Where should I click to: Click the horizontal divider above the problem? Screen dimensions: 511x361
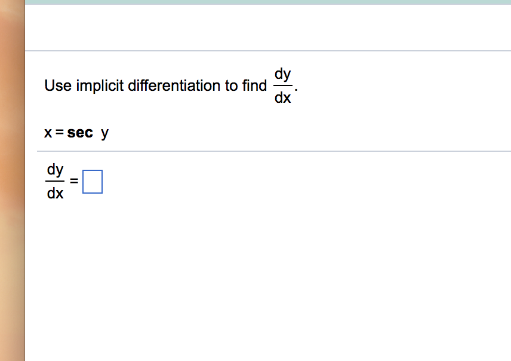269,51
